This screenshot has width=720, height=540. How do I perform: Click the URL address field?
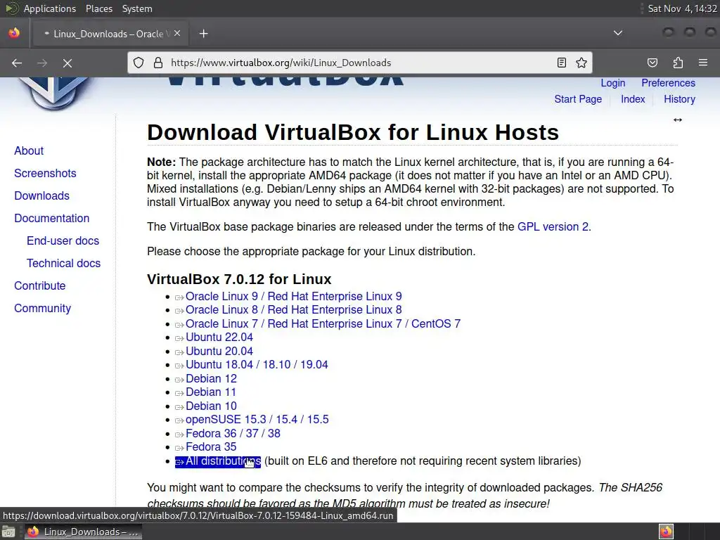[x=361, y=63]
